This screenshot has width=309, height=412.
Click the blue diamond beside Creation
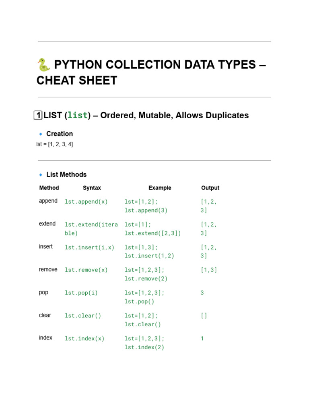41,134
